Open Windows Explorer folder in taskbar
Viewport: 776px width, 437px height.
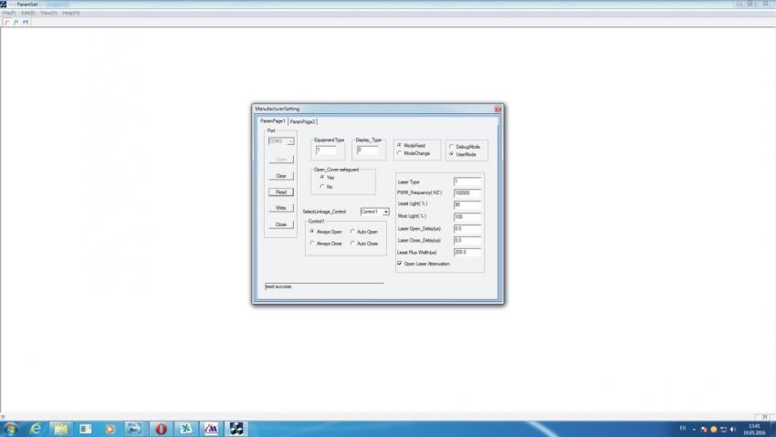click(x=60, y=428)
